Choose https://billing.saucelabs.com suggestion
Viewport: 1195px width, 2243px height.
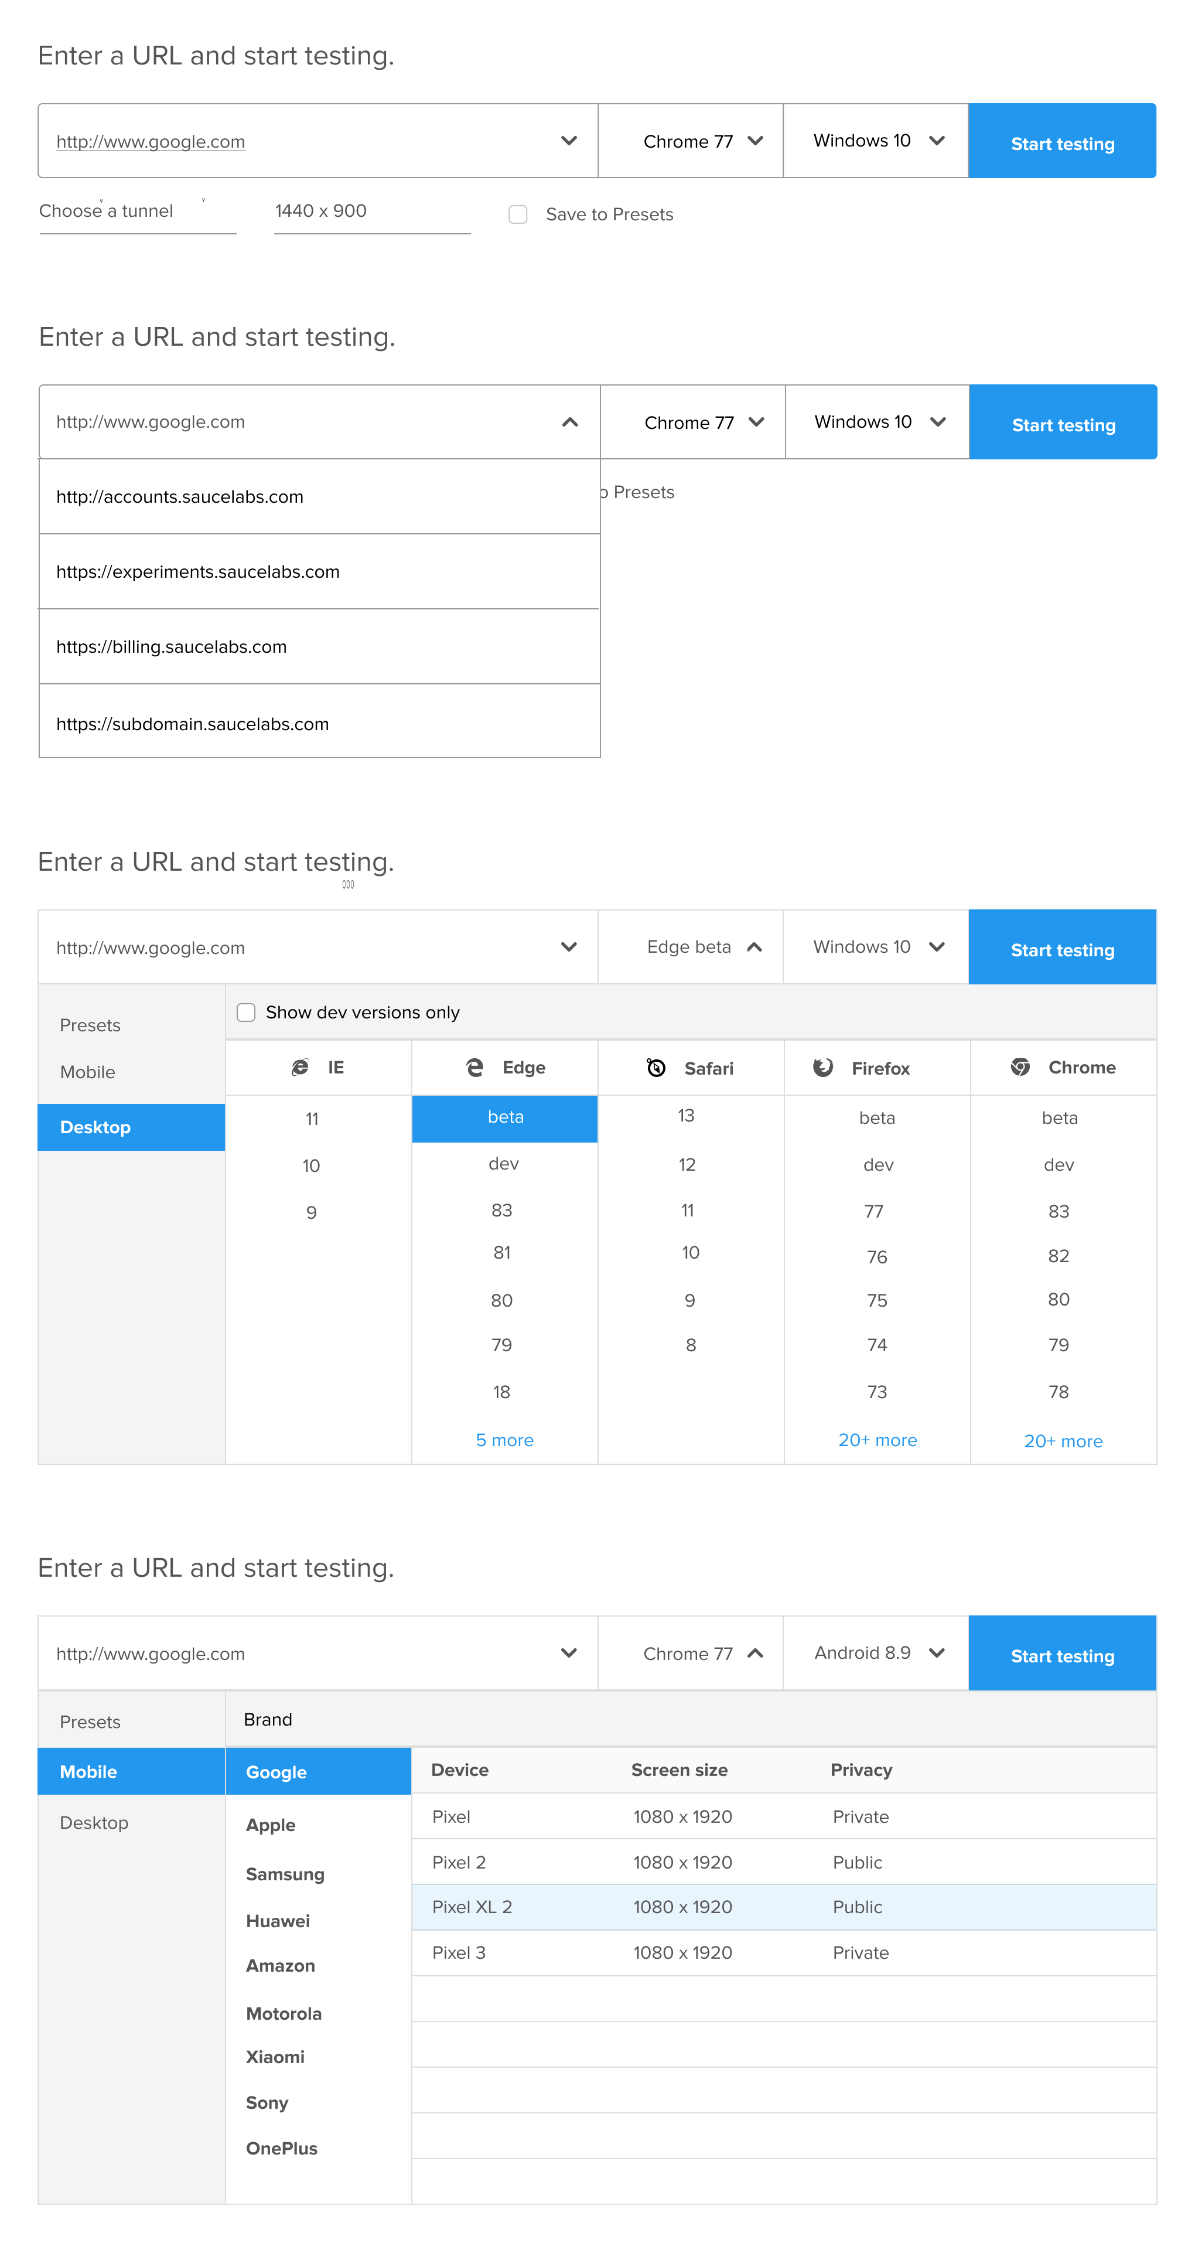click(319, 646)
